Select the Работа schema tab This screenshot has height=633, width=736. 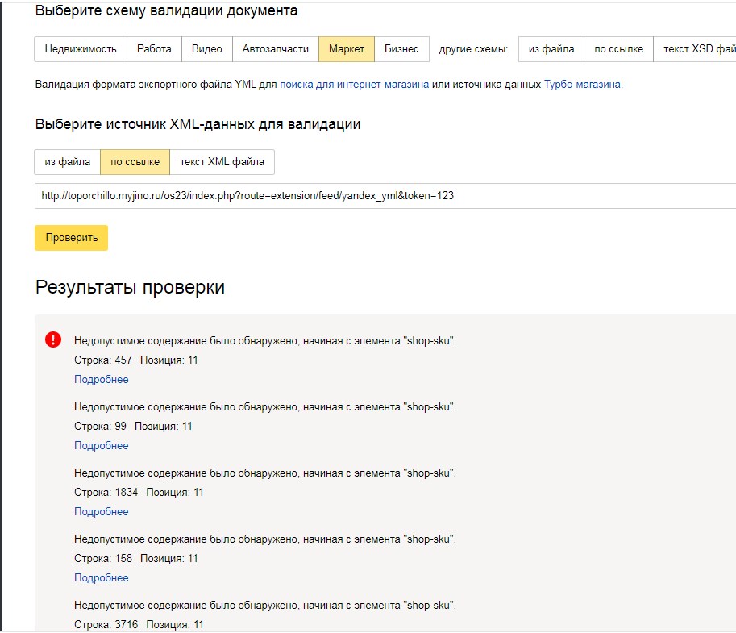(152, 48)
